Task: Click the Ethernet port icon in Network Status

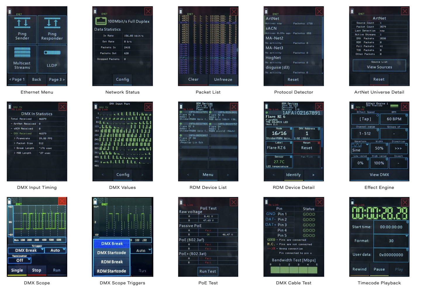Action: tap(101, 21)
